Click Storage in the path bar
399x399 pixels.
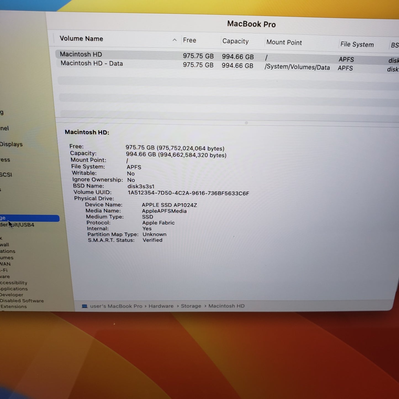point(191,306)
